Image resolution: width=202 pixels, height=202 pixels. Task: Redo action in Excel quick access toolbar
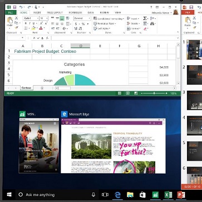29,7
